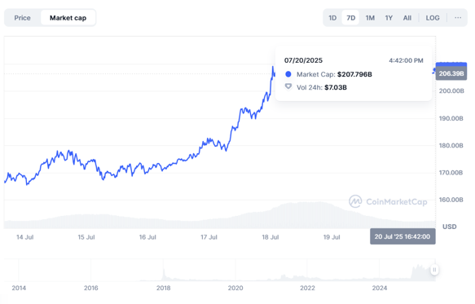Click the chart line peak near 18 Jul
Image resolution: width=475 pixels, height=304 pixels.
(273, 67)
